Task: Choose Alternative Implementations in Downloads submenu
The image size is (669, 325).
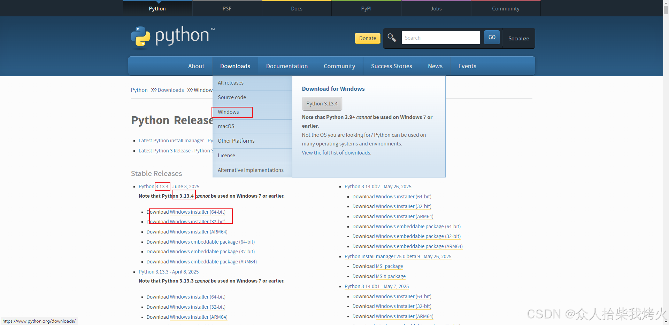Action: tap(252, 170)
